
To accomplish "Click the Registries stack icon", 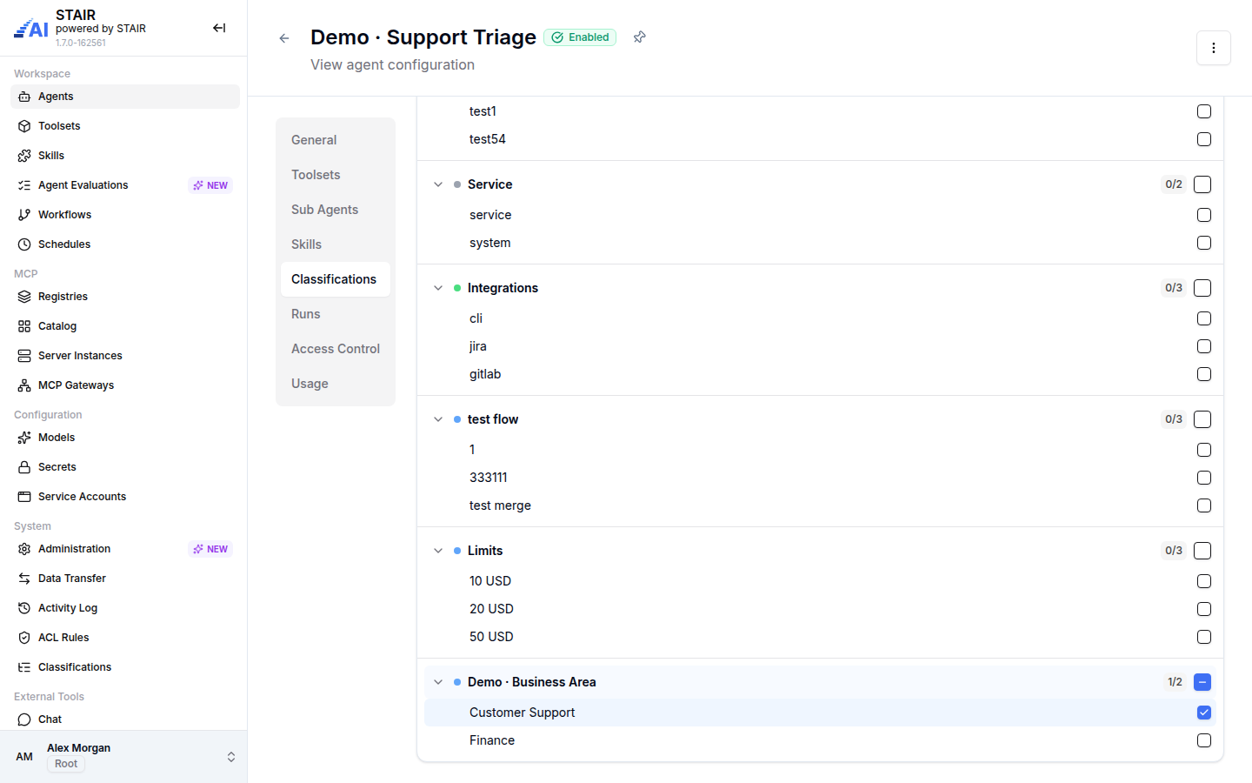I will tap(24, 297).
